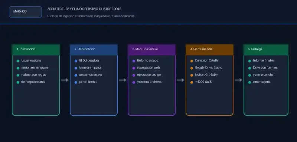The image size is (297, 142).
Task: Click the text 'natural con reglas'
Action: [34, 75]
